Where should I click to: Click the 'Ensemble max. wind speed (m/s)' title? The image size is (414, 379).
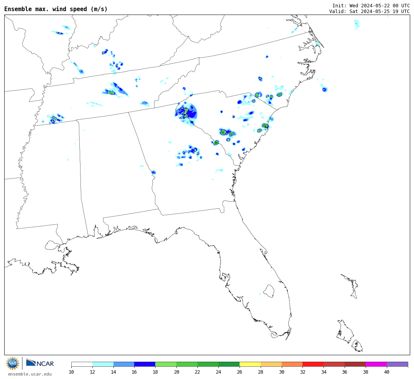(56, 9)
